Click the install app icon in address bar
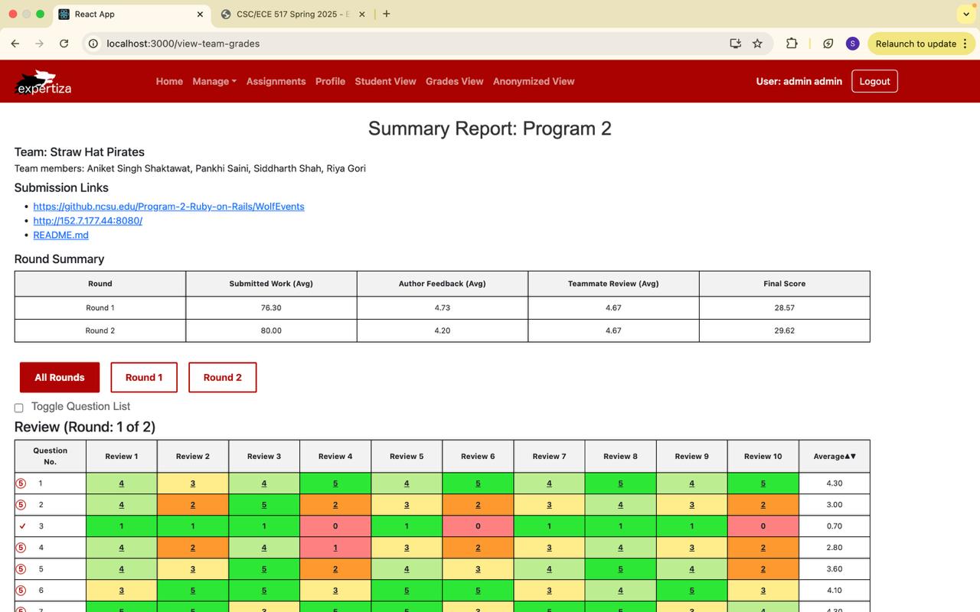Screen dimensions: 980x612 point(735,44)
